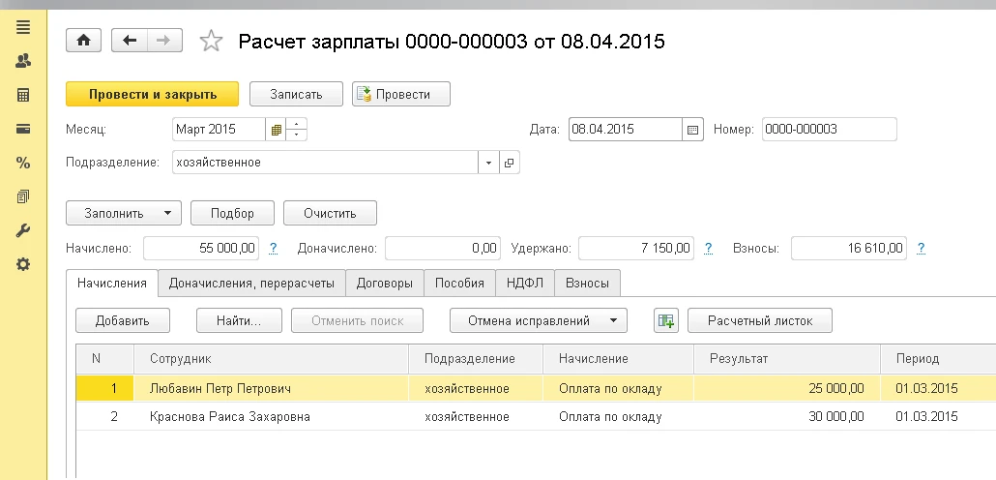Open the calendar picker for Дата
The height and width of the screenshot is (480, 996).
click(692, 130)
